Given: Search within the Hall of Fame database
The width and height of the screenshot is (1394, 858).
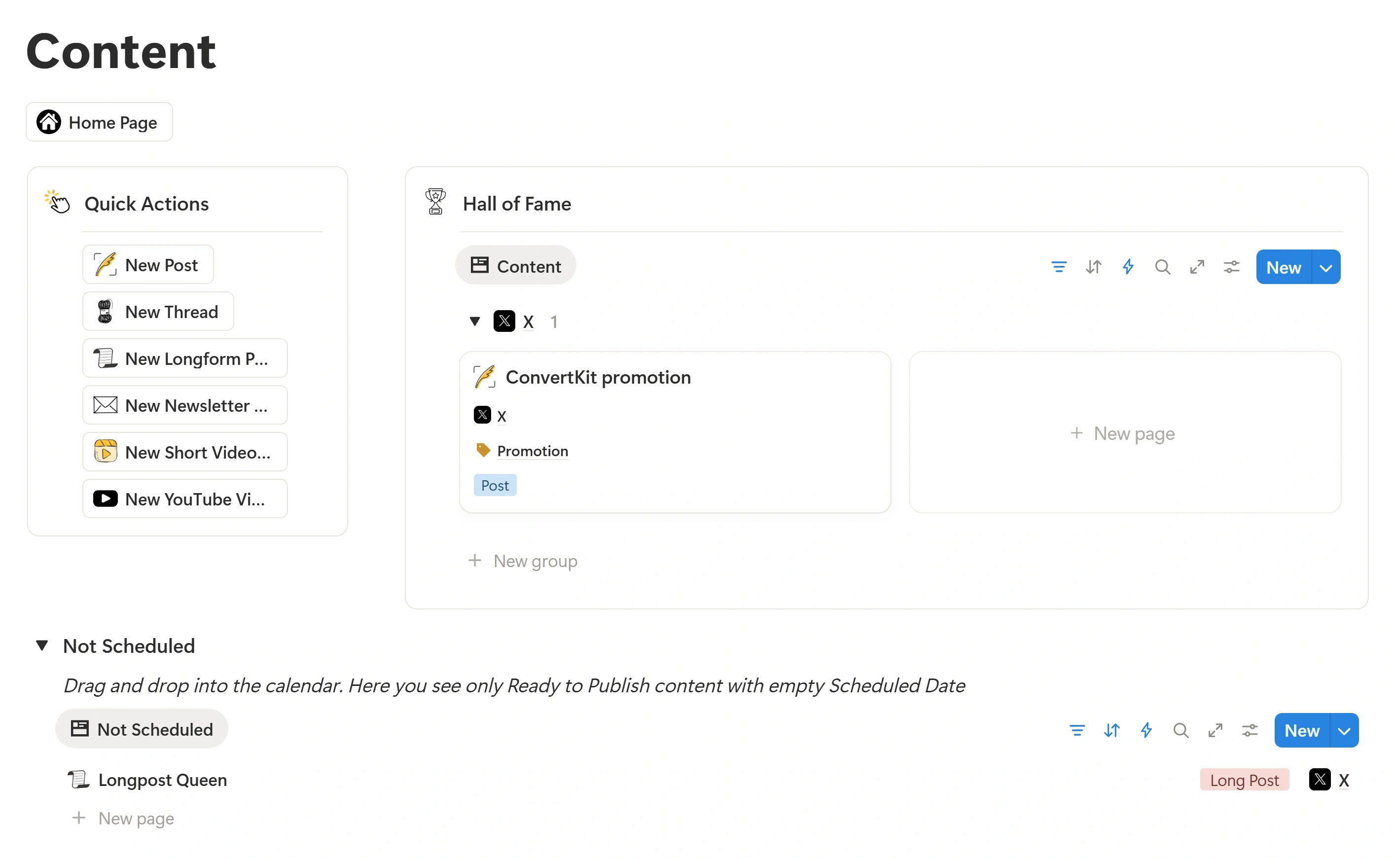Looking at the screenshot, I should coord(1163,267).
